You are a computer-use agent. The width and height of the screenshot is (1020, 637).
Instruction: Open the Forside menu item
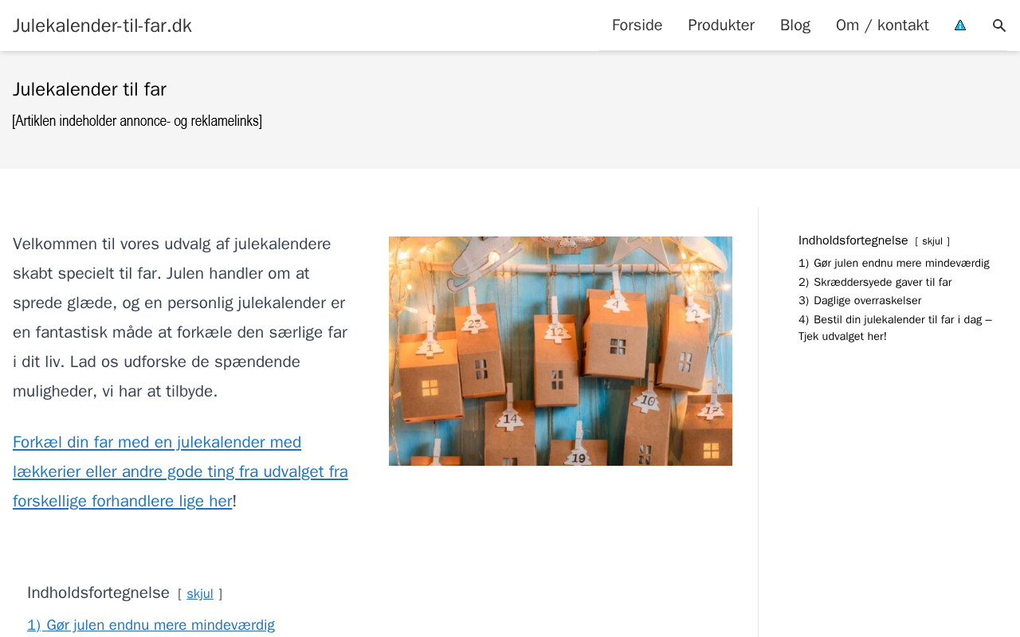click(637, 25)
